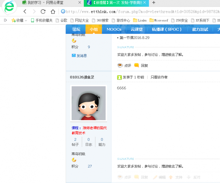Click the 发消息 send message link

click(x=82, y=56)
